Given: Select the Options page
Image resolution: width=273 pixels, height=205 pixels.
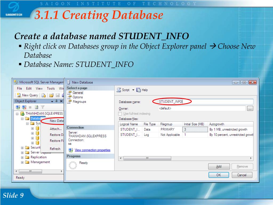Looking at the screenshot, I should tap(78, 97).
